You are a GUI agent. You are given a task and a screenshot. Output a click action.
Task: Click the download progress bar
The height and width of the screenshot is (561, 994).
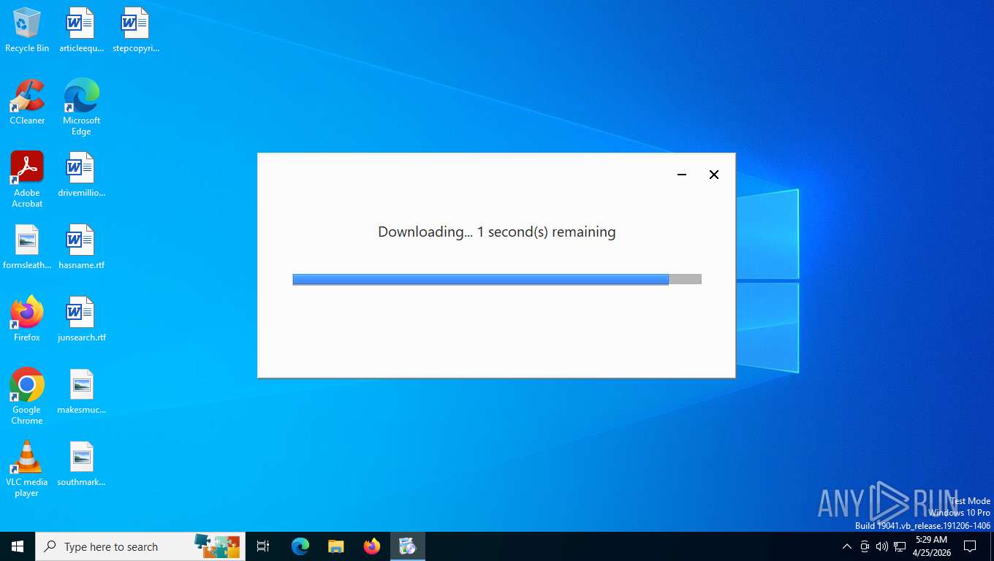(x=497, y=279)
